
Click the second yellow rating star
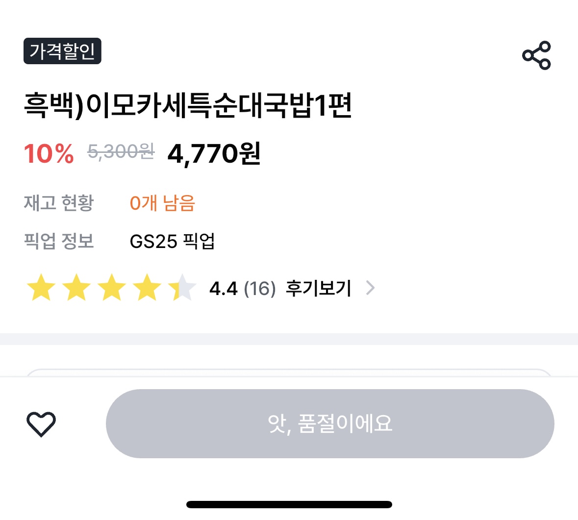(76, 288)
